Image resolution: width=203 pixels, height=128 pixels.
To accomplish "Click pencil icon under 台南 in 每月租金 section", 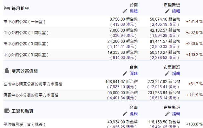I will 125,11.
